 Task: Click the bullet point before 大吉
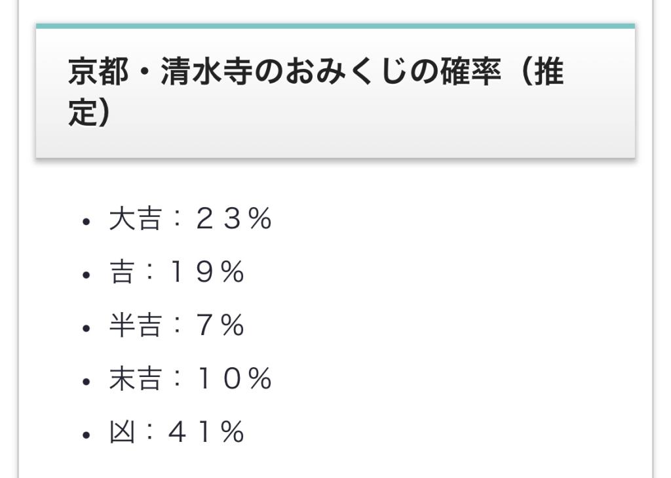coord(86,222)
